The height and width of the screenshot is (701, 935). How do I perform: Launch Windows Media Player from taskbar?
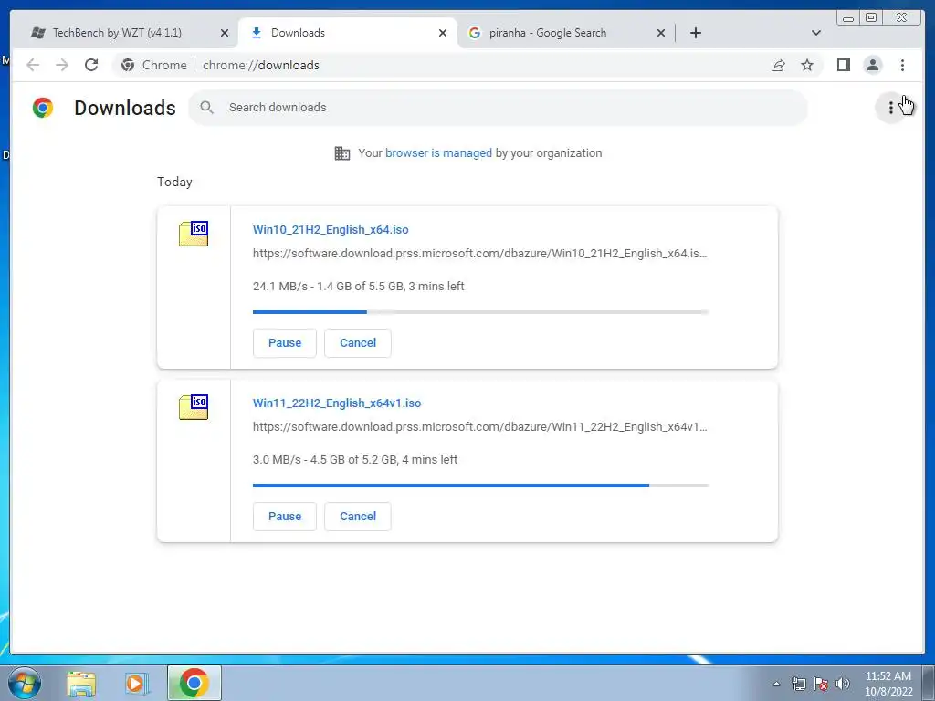pos(137,683)
